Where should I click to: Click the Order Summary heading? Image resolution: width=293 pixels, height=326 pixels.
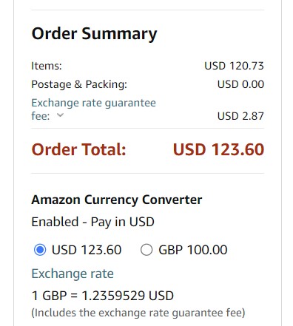pos(95,34)
